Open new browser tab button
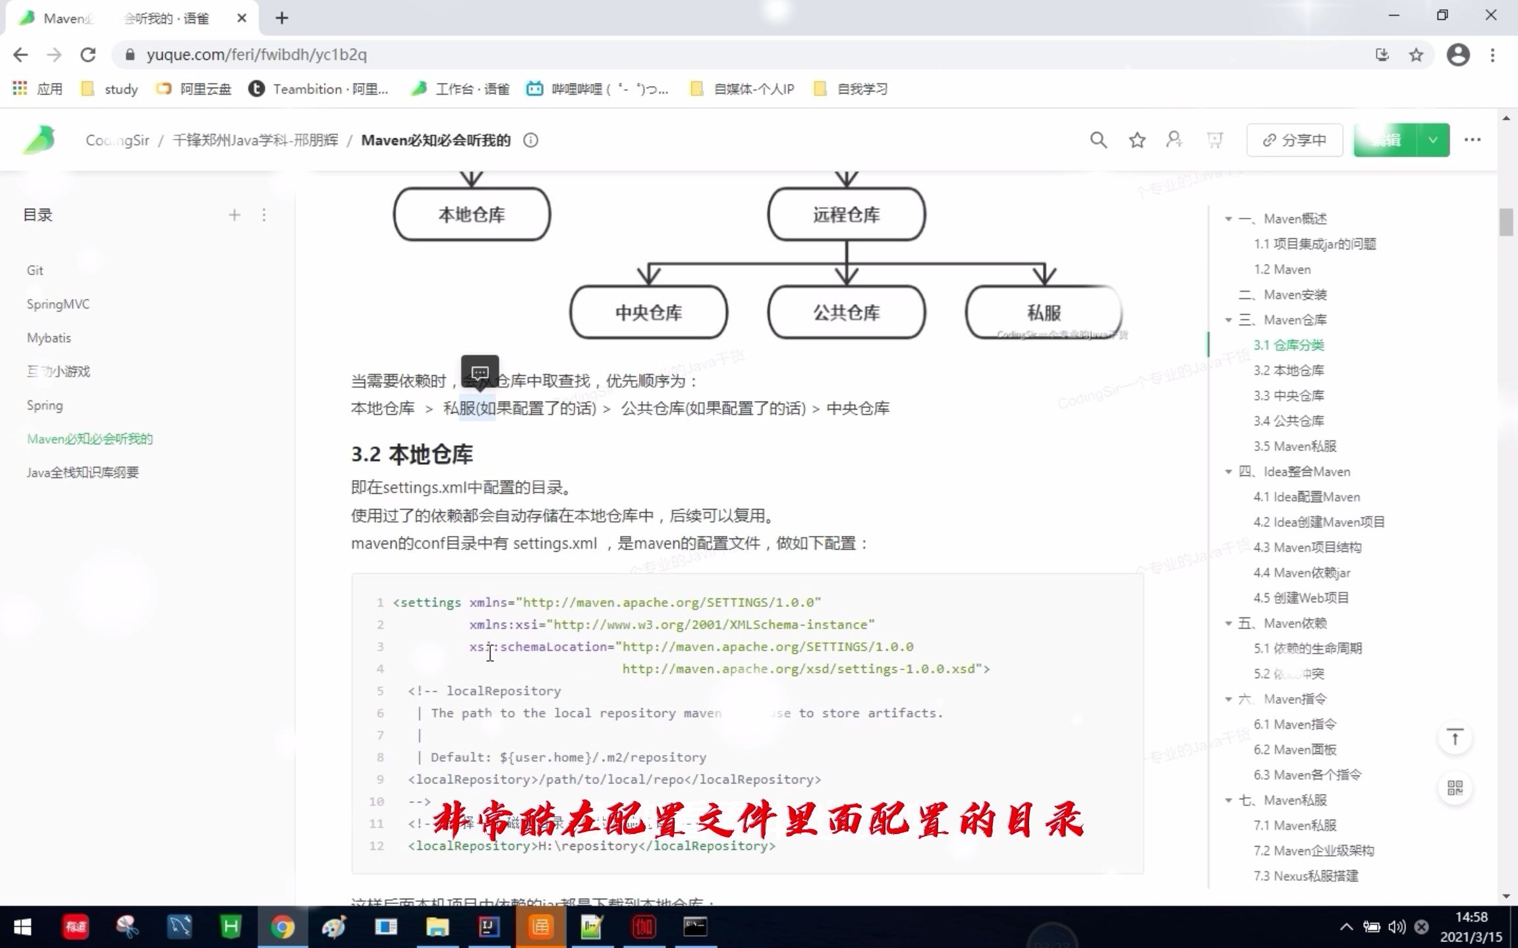The width and height of the screenshot is (1518, 948). (x=281, y=18)
